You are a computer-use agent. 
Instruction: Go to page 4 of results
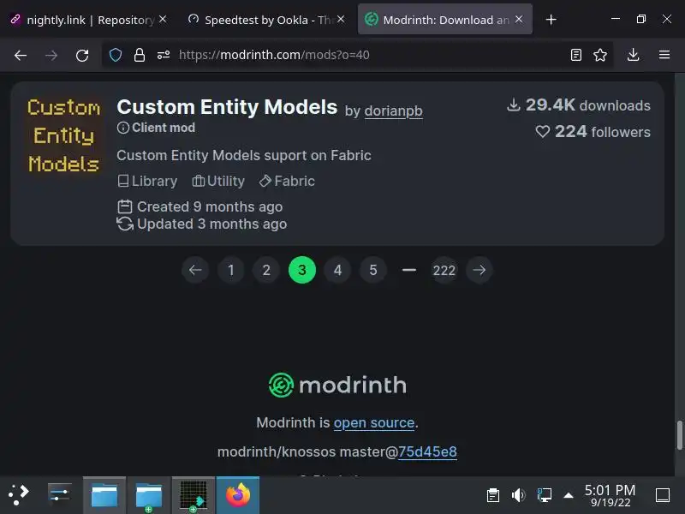[337, 270]
